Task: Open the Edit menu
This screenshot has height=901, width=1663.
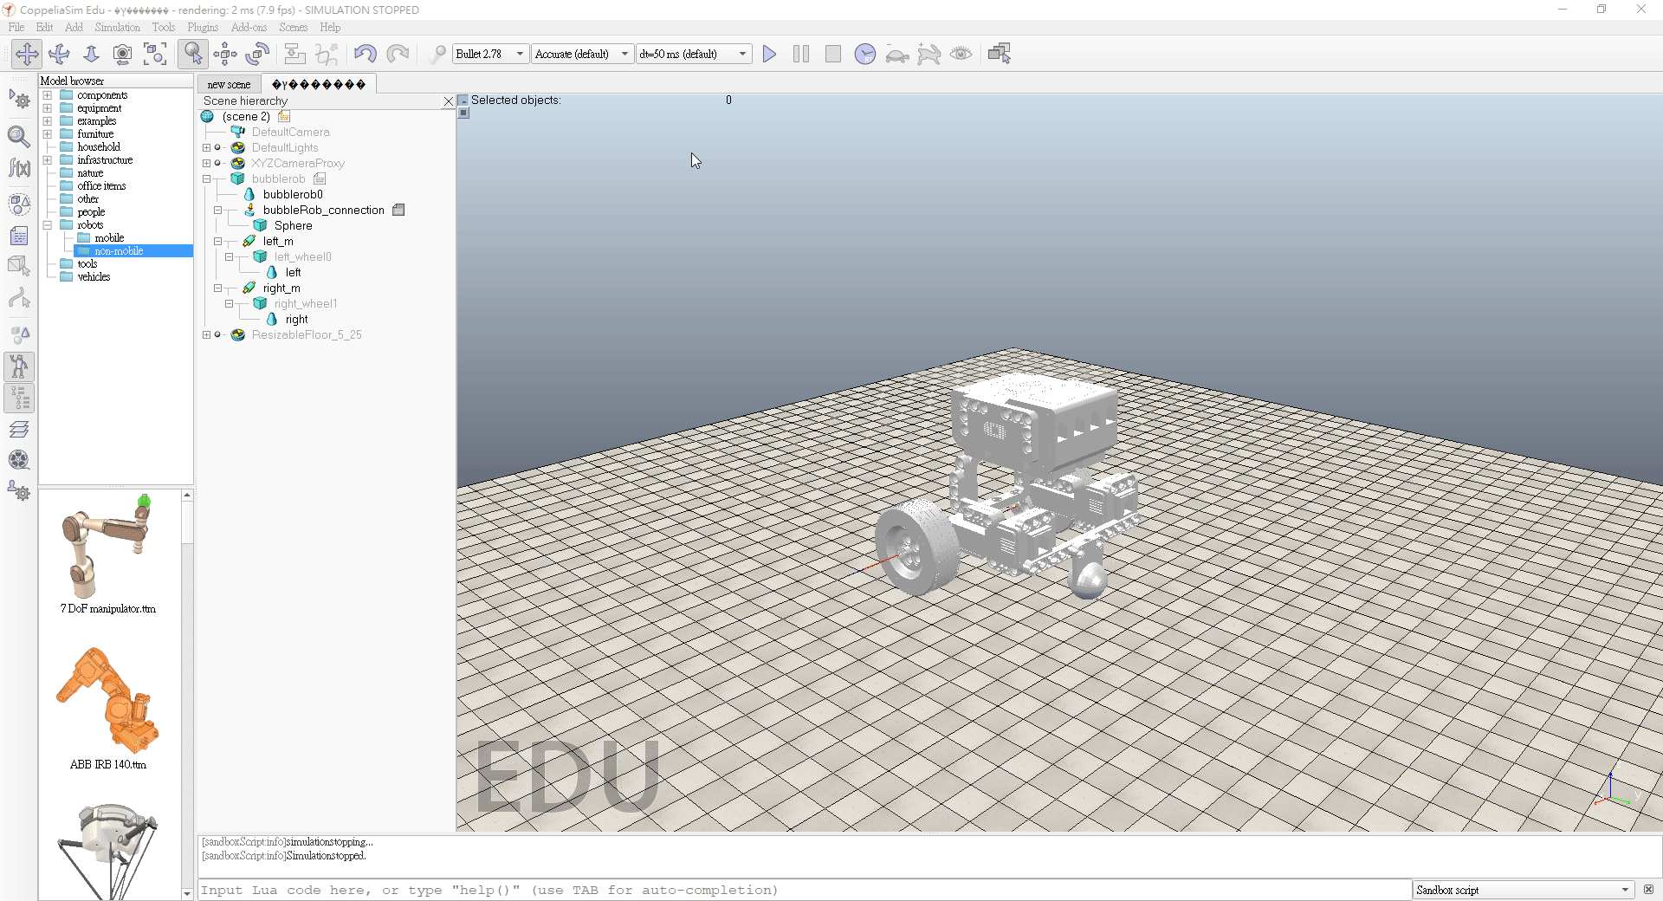Action: click(x=44, y=27)
